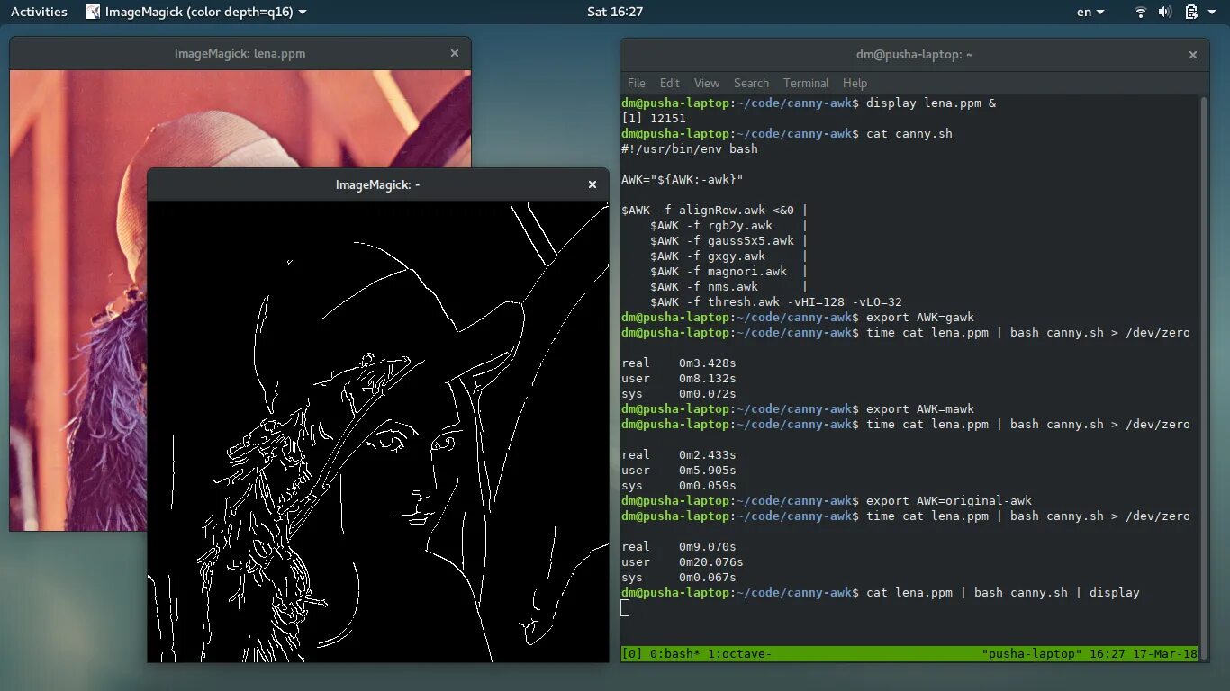The image size is (1230, 691).
Task: Open the terminal Search menu
Action: (x=751, y=83)
